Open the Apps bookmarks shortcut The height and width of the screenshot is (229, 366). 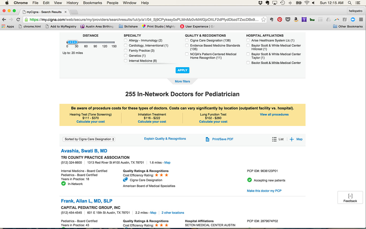point(8,26)
